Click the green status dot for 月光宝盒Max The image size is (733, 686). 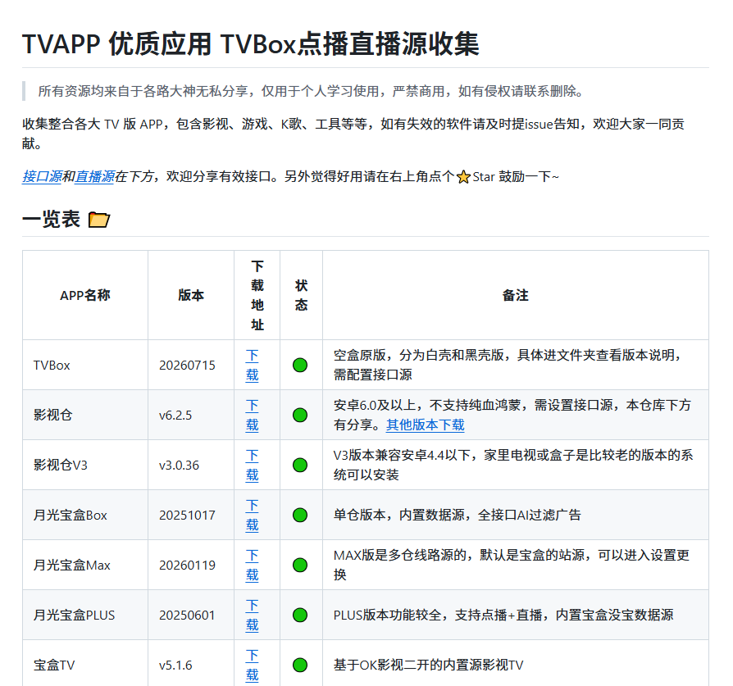click(x=299, y=565)
